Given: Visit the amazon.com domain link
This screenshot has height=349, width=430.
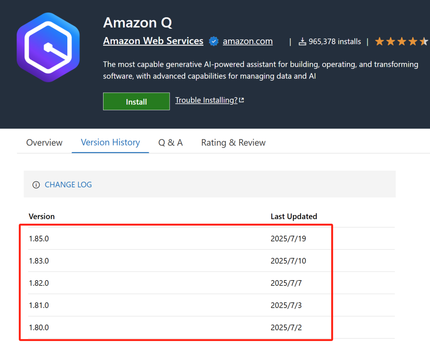Looking at the screenshot, I should 248,41.
